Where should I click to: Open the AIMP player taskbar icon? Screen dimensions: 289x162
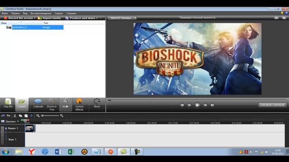(x=84, y=152)
